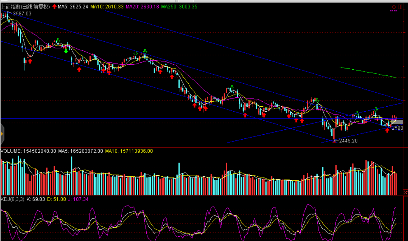Click the green MA250 line segment on chart
Screen dimensions: 408x241
367,72
